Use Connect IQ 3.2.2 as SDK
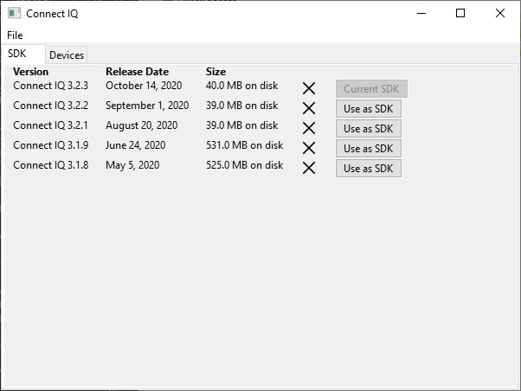This screenshot has height=391, width=521. 369,109
